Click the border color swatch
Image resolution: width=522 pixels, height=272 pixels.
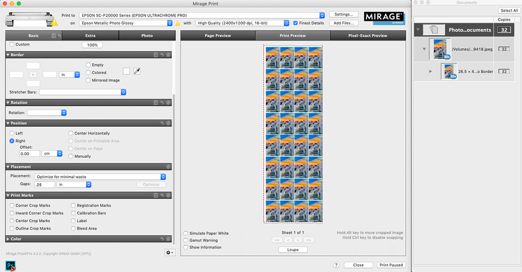126,71
